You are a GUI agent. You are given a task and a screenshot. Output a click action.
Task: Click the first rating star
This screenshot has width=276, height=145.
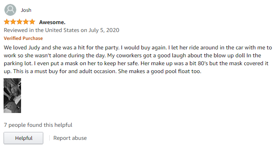7,22
